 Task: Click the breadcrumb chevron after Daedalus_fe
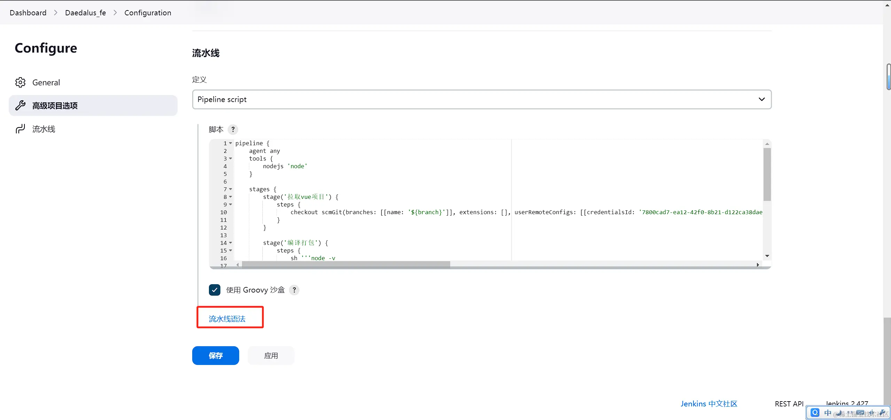[115, 13]
